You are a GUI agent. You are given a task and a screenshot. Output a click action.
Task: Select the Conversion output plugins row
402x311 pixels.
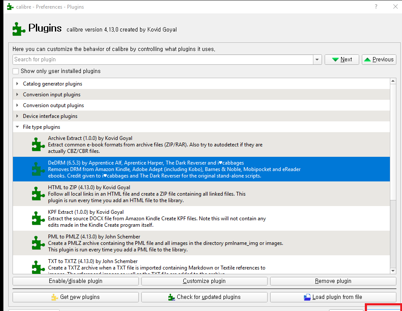201,105
